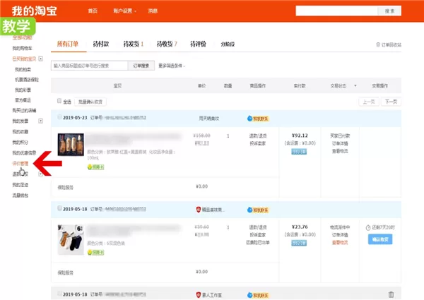Open the order recycle bin icon at top right
The height and width of the screenshot is (300, 424).
pos(378,44)
